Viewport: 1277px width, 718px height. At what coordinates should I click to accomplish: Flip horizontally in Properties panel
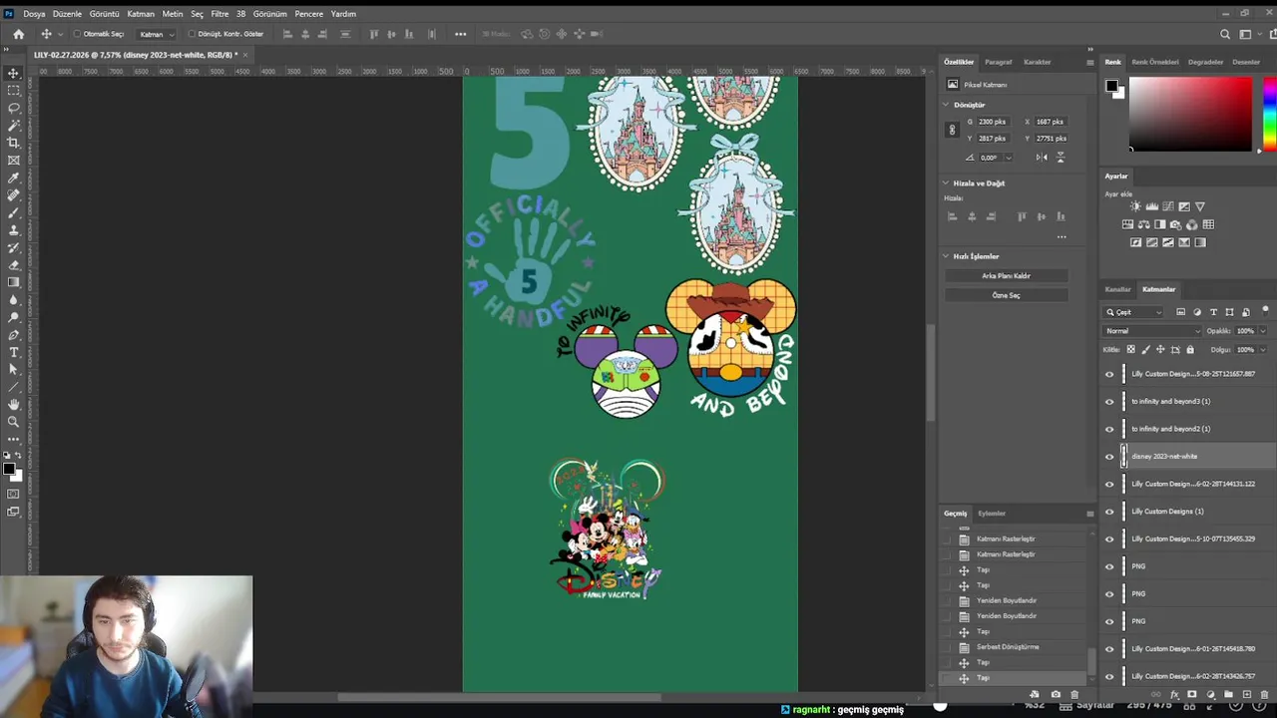click(x=1043, y=158)
